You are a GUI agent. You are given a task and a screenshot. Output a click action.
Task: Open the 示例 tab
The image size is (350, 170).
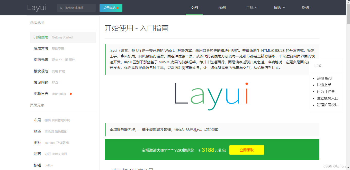point(222,8)
